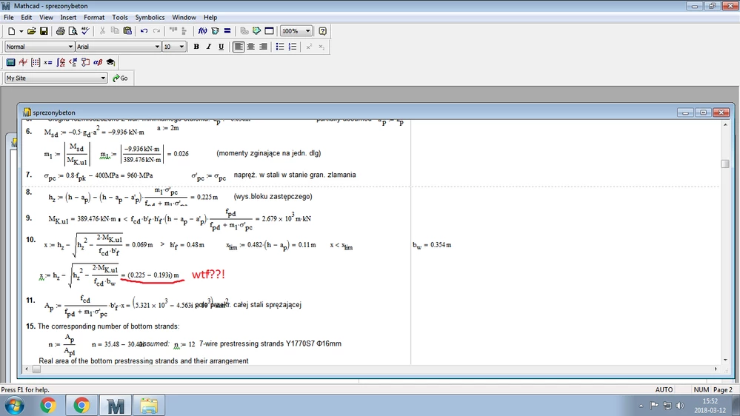Save the worksheet with floppy disk icon
Image resolution: width=740 pixels, height=416 pixels.
coord(44,31)
